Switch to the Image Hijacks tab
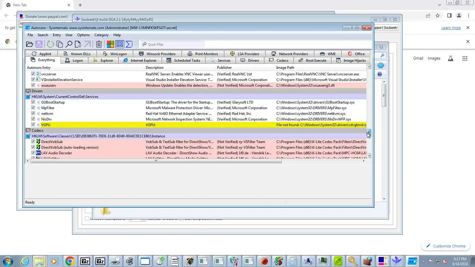 tap(351, 60)
